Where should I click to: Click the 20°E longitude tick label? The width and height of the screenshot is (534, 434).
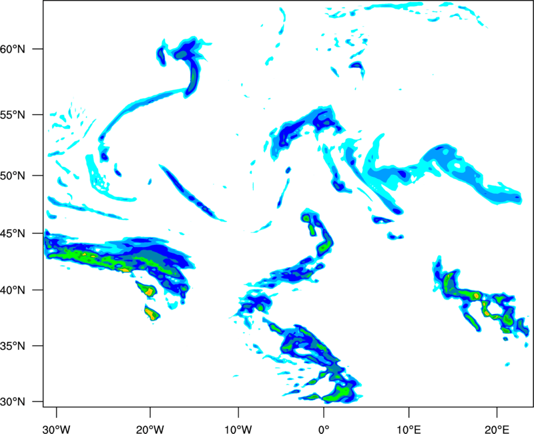pyautogui.click(x=497, y=429)
